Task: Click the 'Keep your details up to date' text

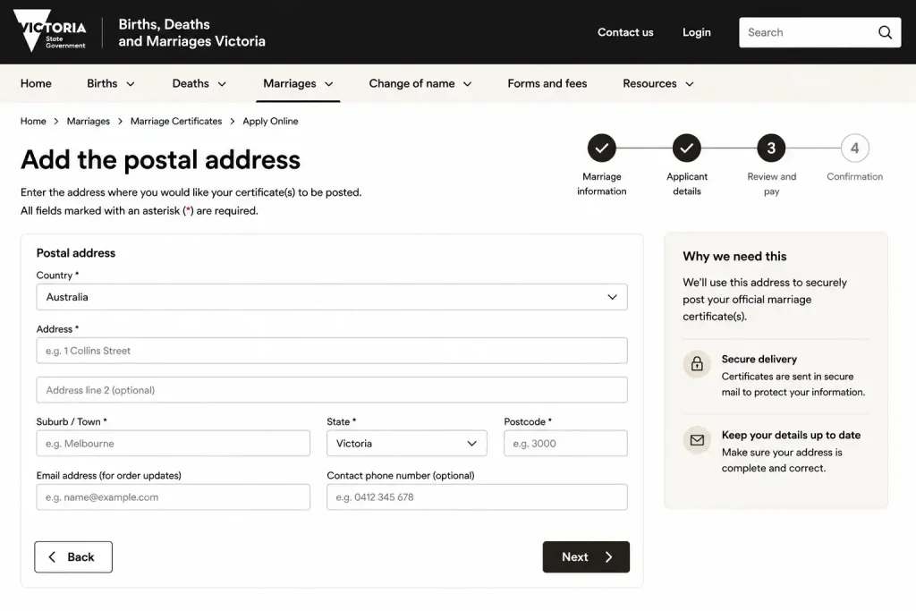Action: pos(791,435)
